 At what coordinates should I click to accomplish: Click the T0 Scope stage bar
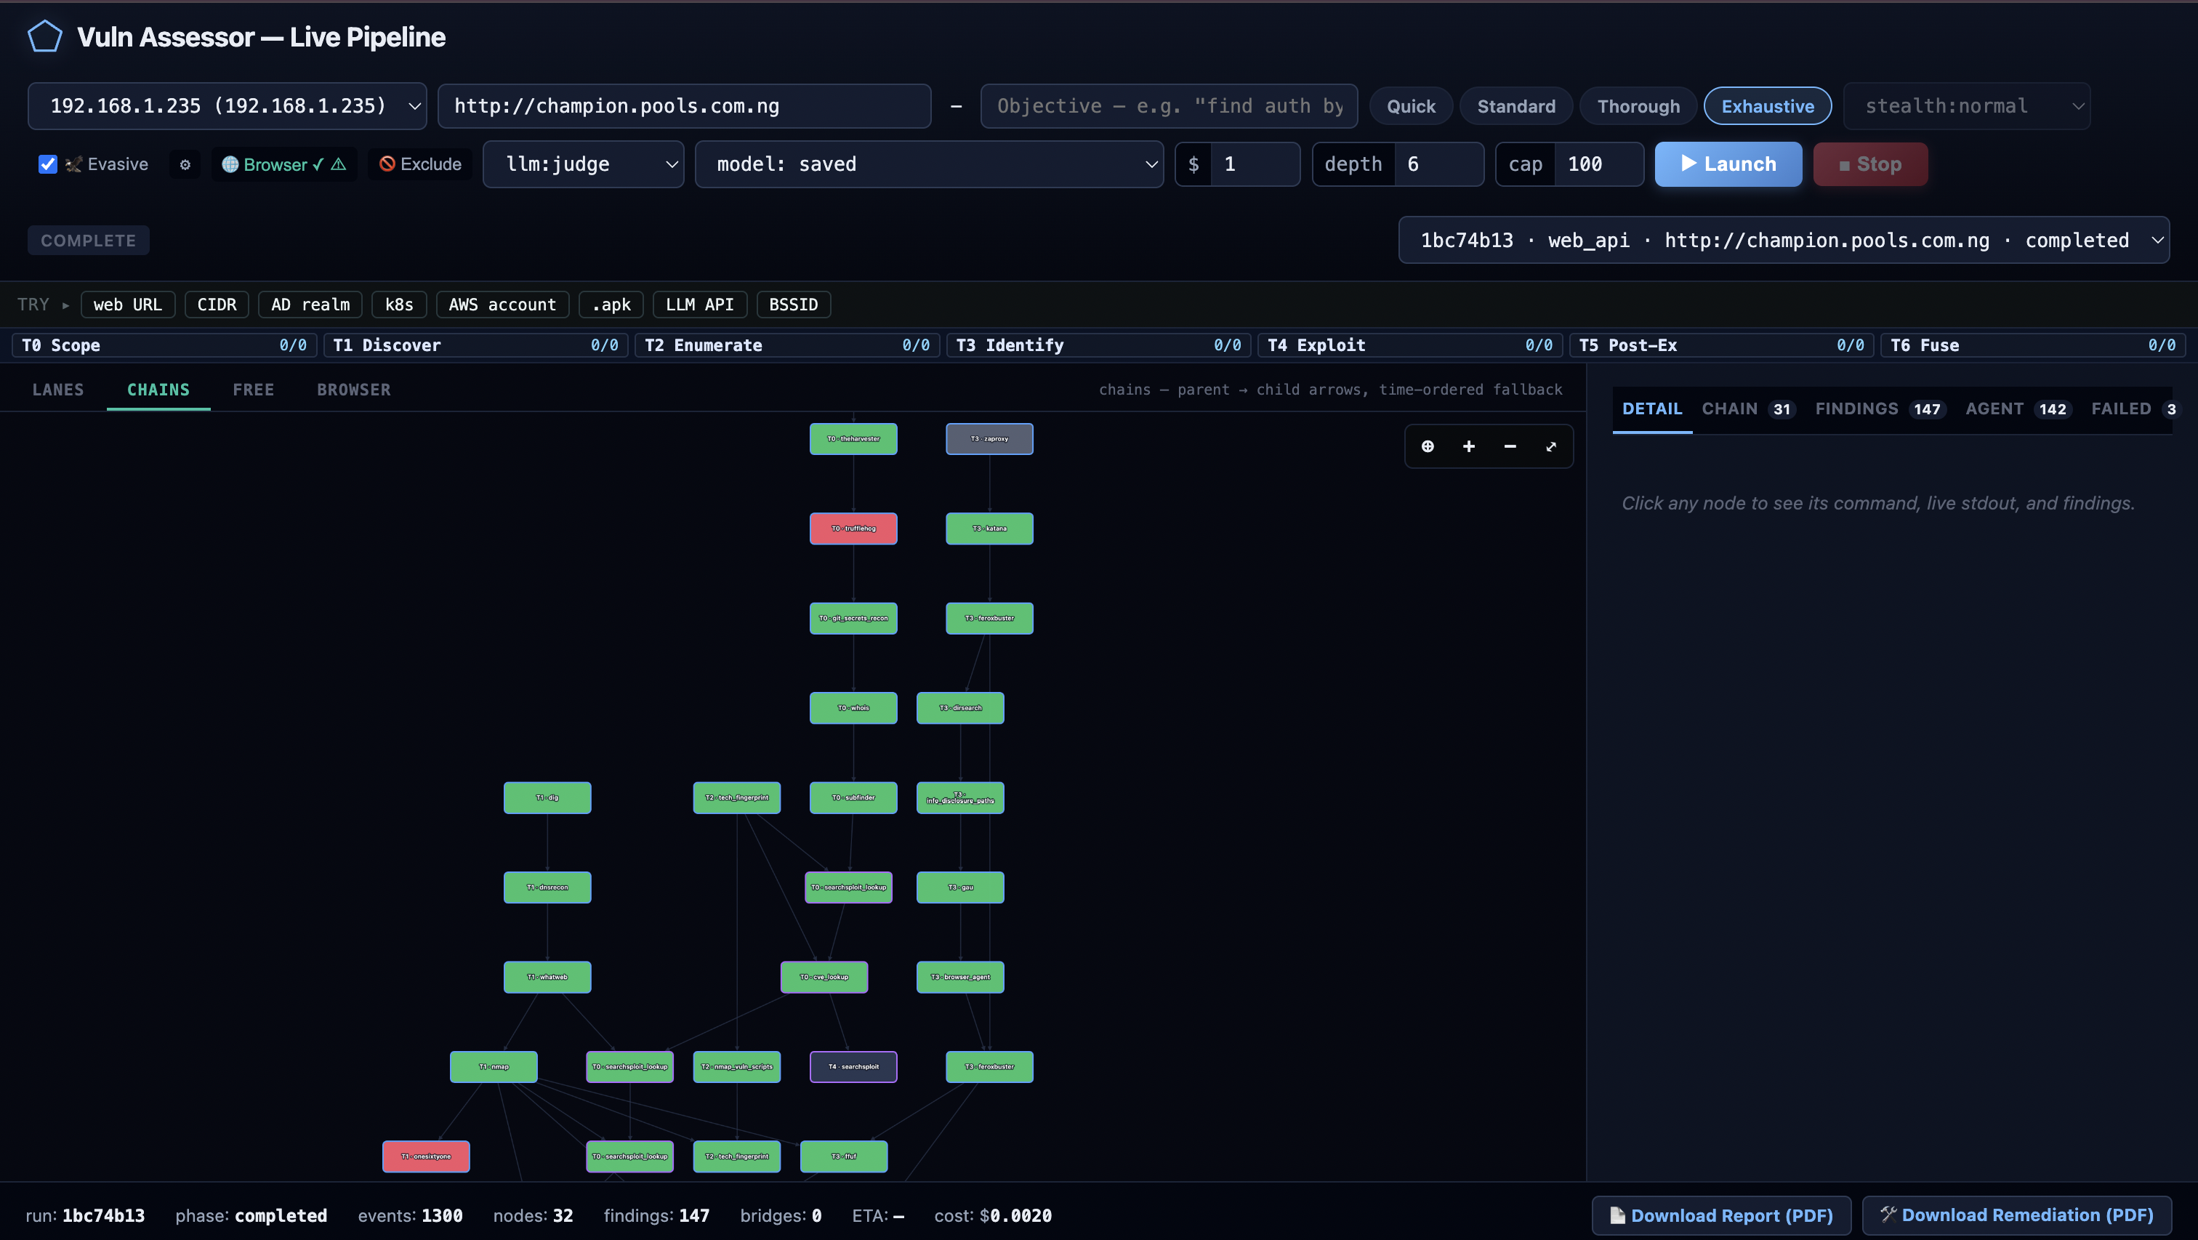point(165,345)
